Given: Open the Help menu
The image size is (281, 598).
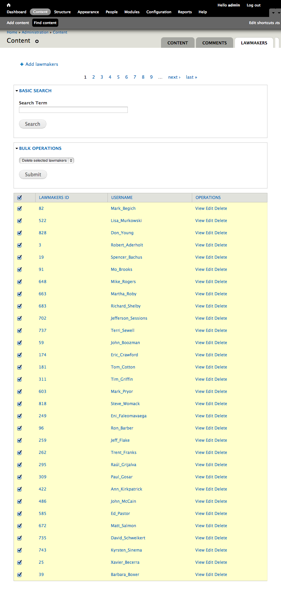Looking at the screenshot, I should 203,12.
